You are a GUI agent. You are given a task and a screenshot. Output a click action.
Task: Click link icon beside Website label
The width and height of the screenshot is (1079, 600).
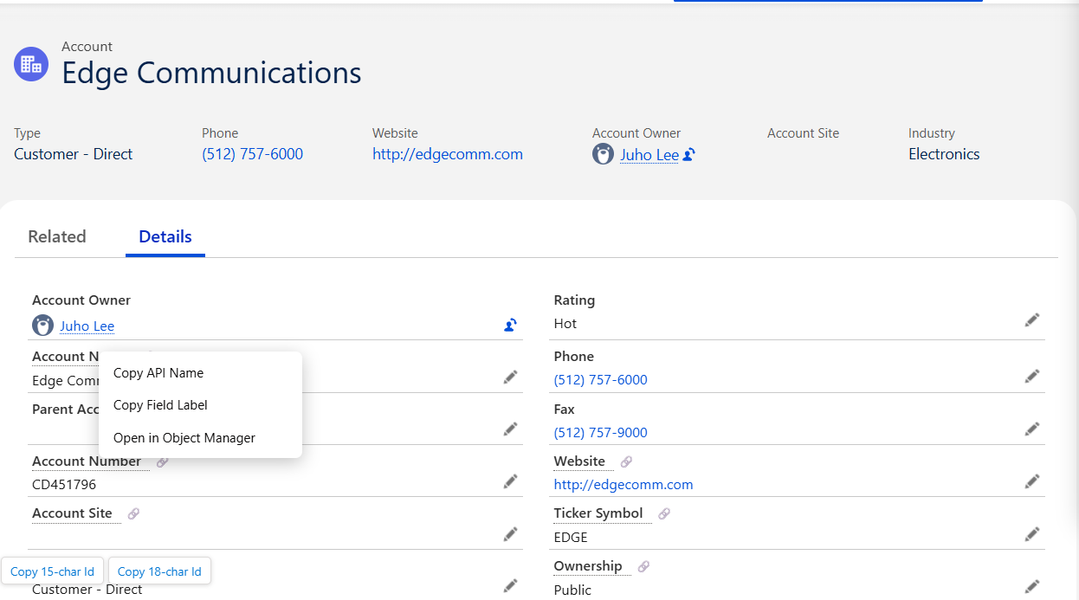[626, 461]
